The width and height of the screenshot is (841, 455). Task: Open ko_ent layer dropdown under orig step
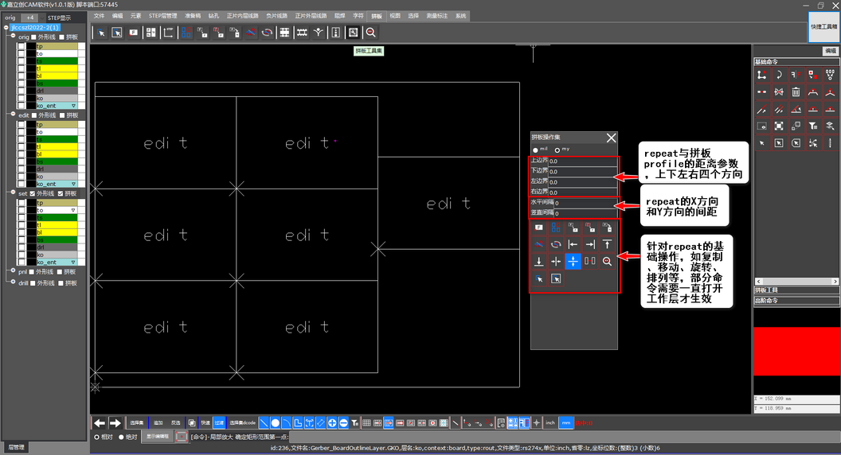point(74,106)
